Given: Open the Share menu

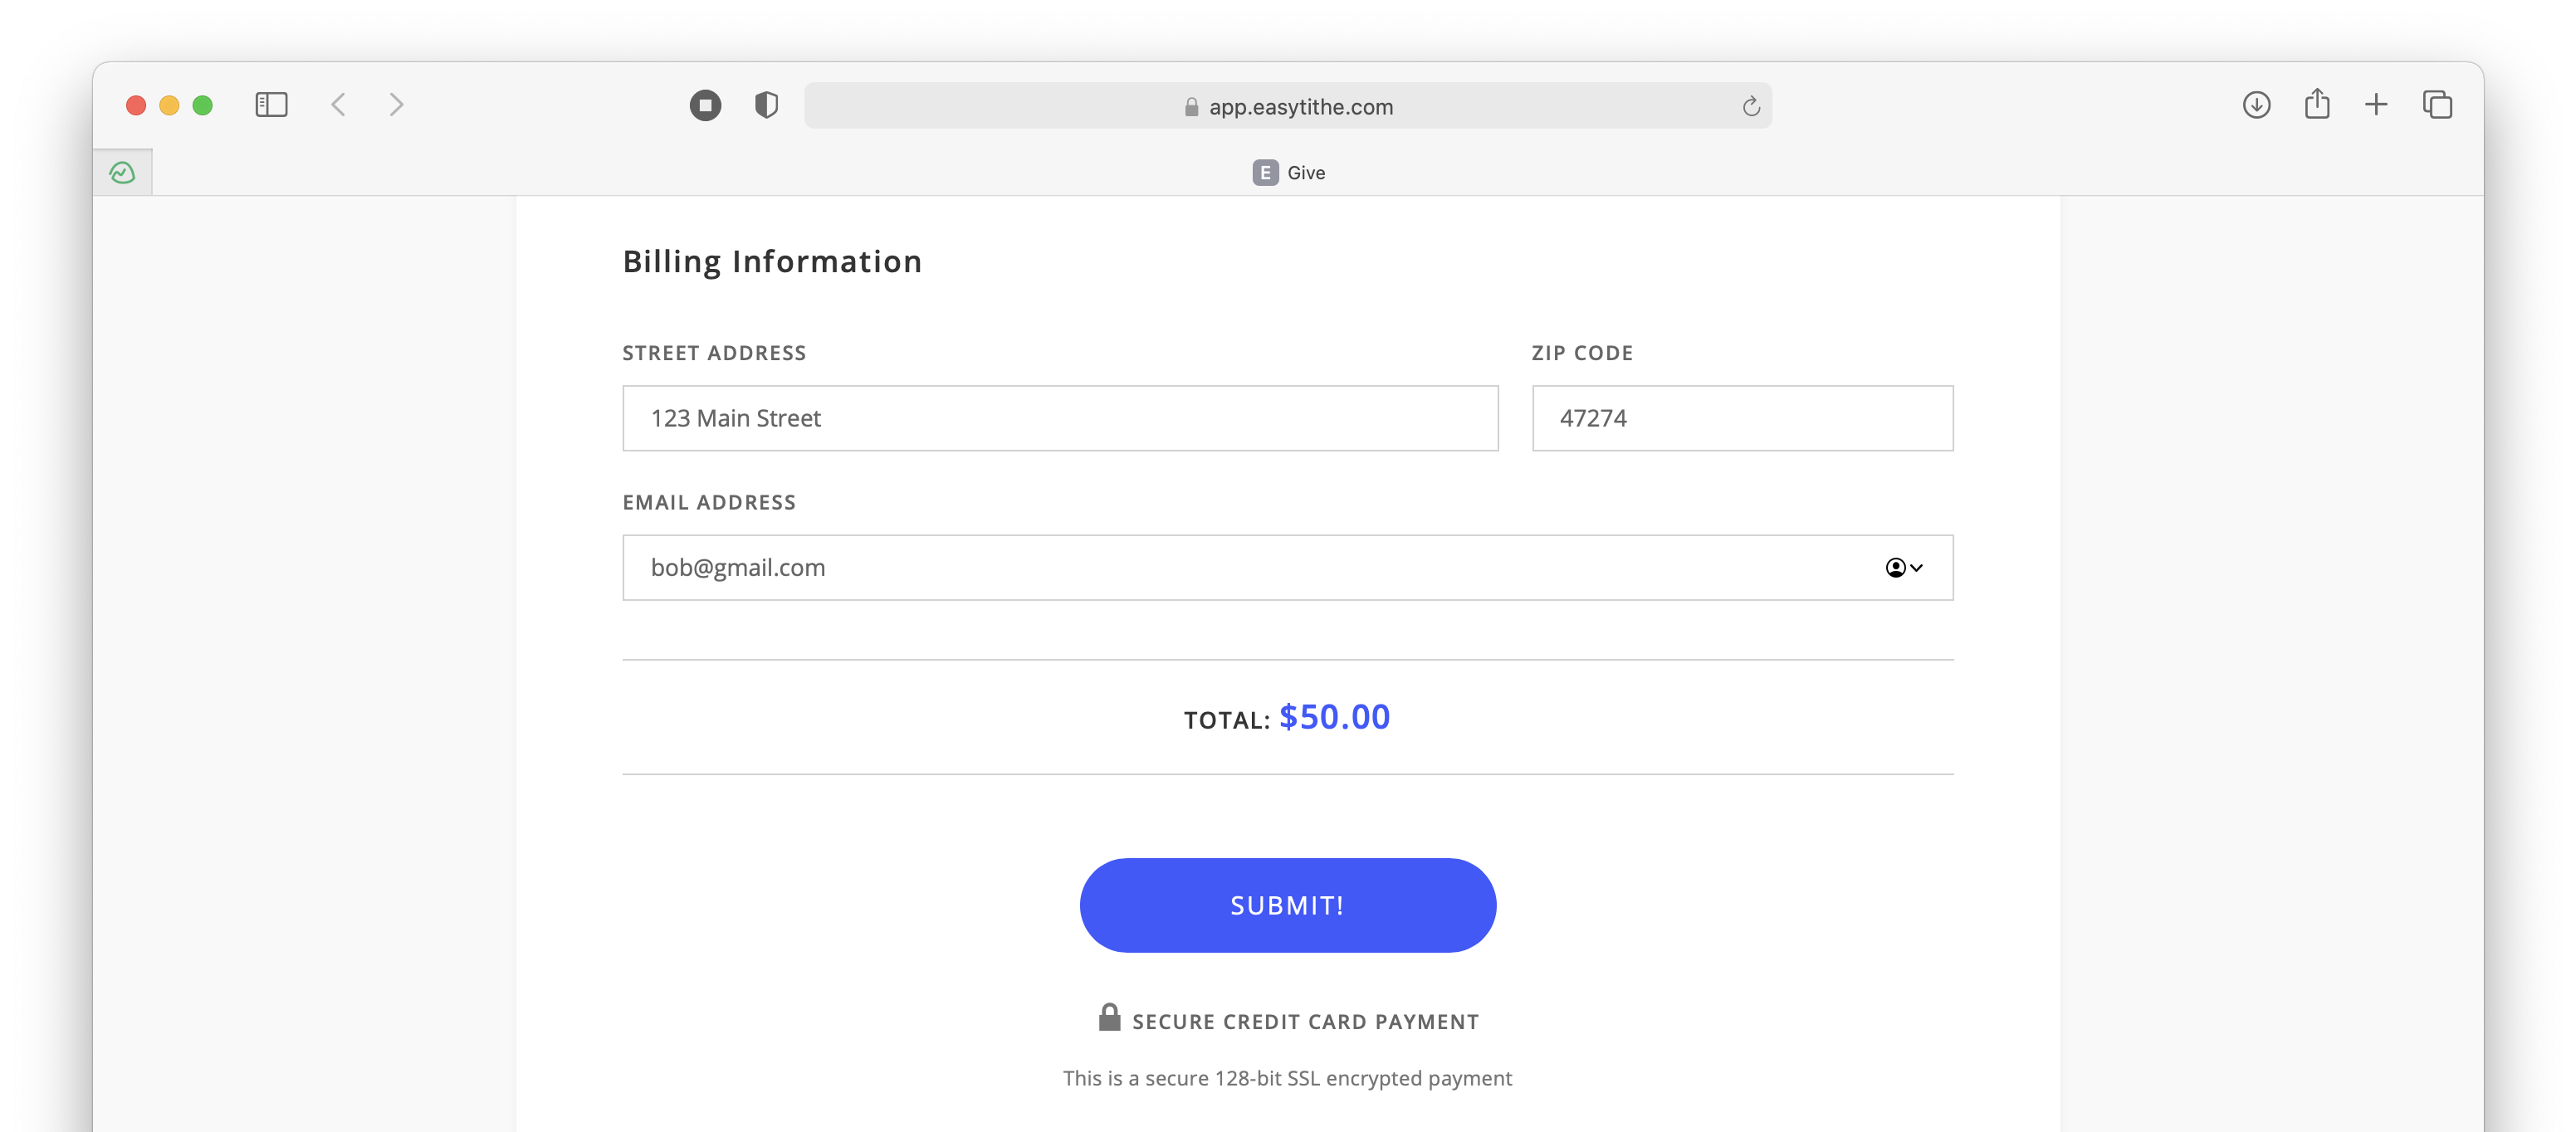Looking at the screenshot, I should [2317, 104].
